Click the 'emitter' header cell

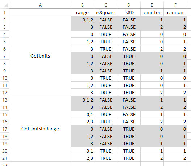tap(152, 12)
